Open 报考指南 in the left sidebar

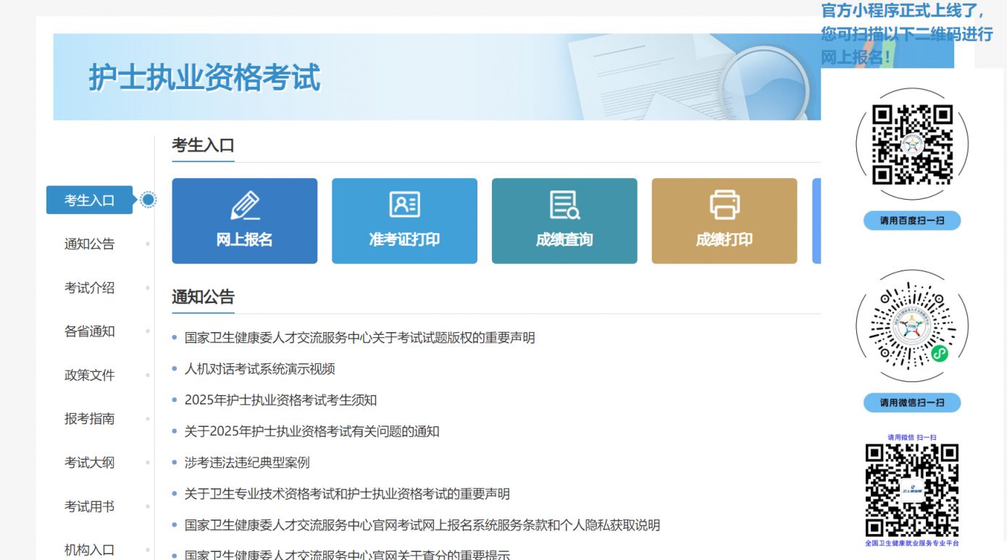point(90,419)
